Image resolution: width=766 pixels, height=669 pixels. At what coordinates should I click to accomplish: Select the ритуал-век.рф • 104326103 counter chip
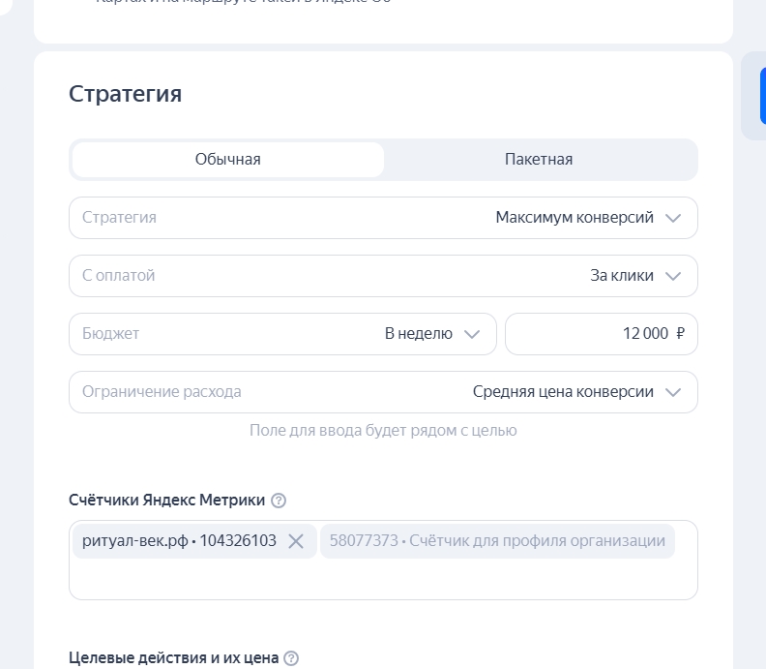pos(179,541)
